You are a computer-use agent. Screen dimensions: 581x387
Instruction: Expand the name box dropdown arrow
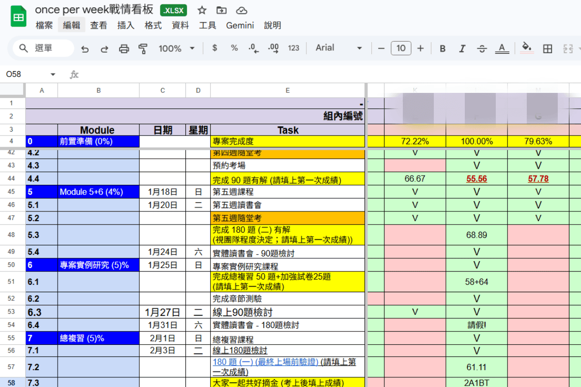point(53,74)
